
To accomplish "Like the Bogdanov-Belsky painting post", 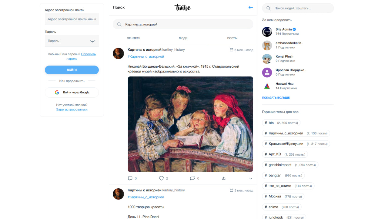I will (x=162, y=178).
